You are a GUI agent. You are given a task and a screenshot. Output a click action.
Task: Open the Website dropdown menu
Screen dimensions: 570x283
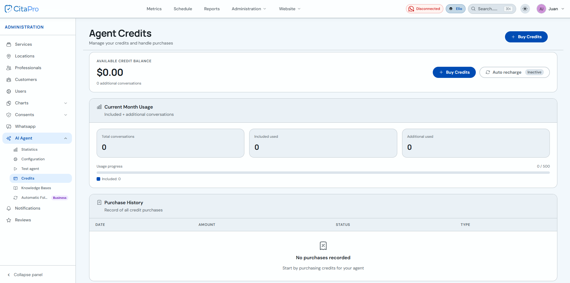[x=290, y=9]
